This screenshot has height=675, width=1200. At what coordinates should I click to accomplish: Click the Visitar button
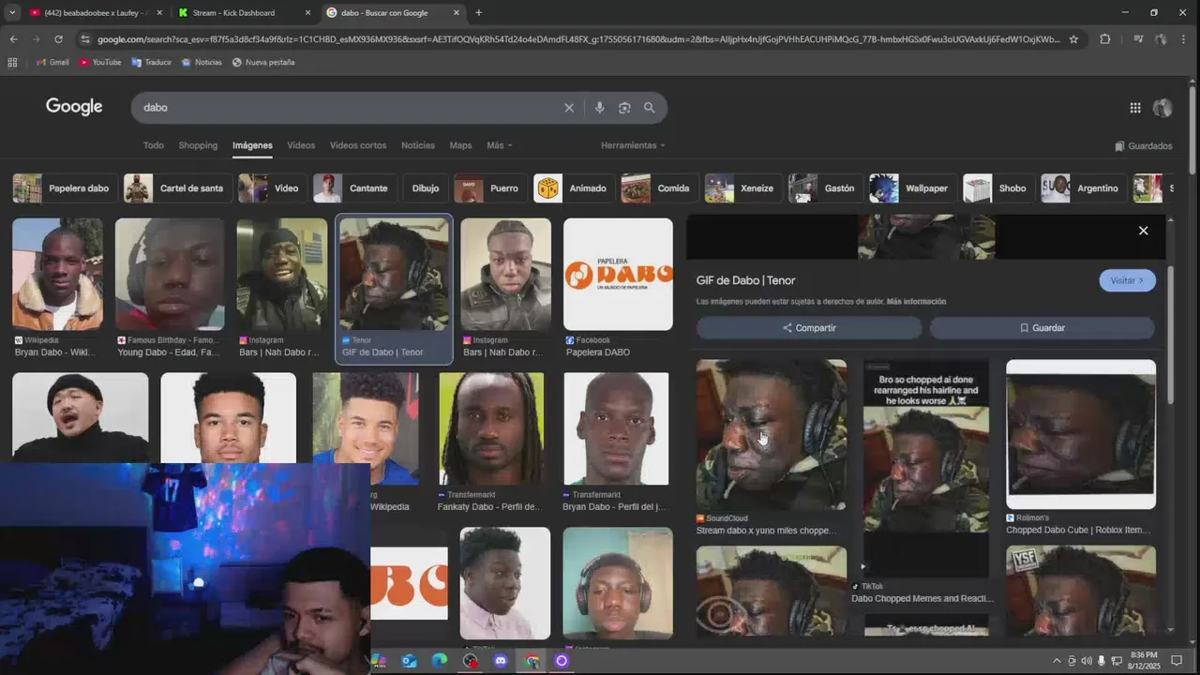[1127, 280]
